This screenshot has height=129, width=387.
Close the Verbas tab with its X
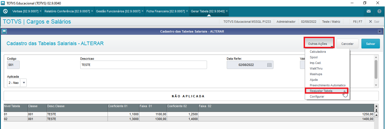click(41, 11)
